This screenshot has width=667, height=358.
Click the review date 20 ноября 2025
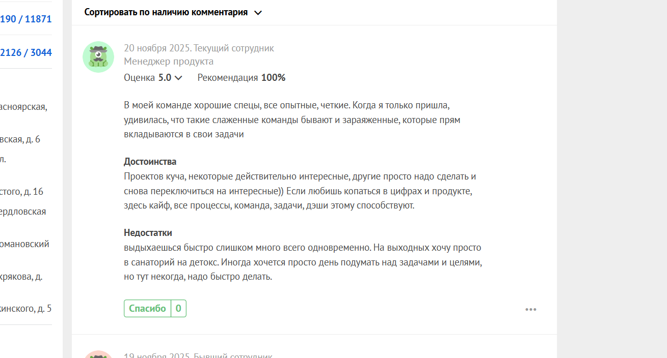157,48
